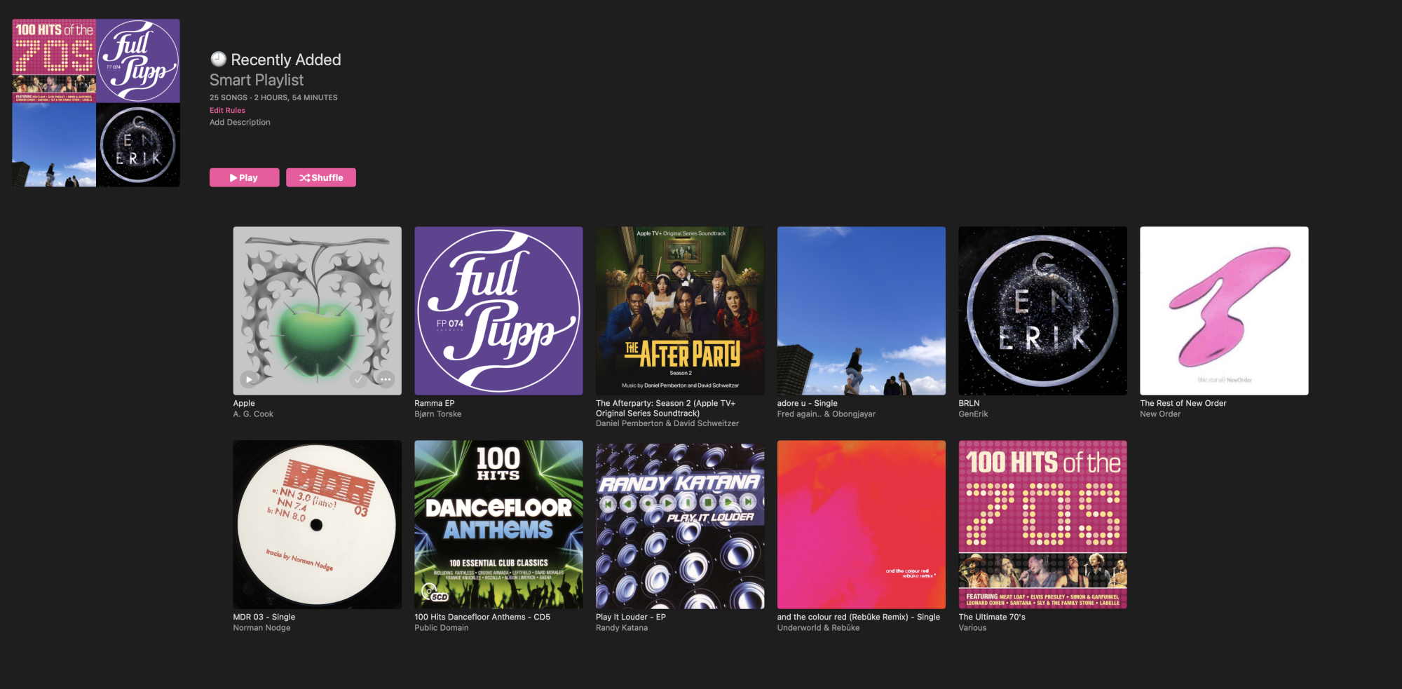Open the 100 Hits Dancefloor Anthems cover
This screenshot has width=1402, height=689.
(x=498, y=524)
